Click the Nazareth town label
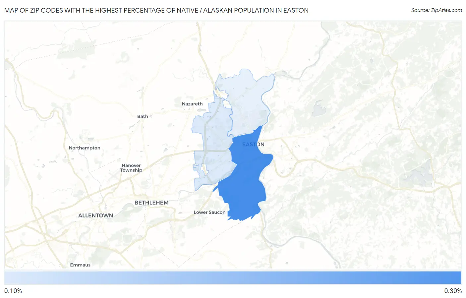The width and height of the screenshot is (466, 298). (x=192, y=104)
